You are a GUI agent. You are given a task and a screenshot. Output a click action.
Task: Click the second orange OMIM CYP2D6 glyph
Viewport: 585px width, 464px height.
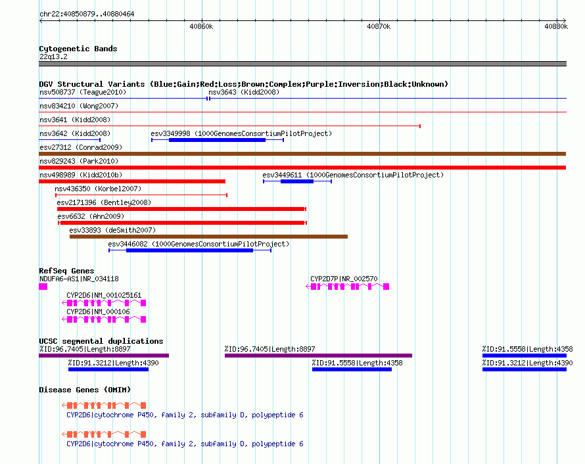(104, 434)
